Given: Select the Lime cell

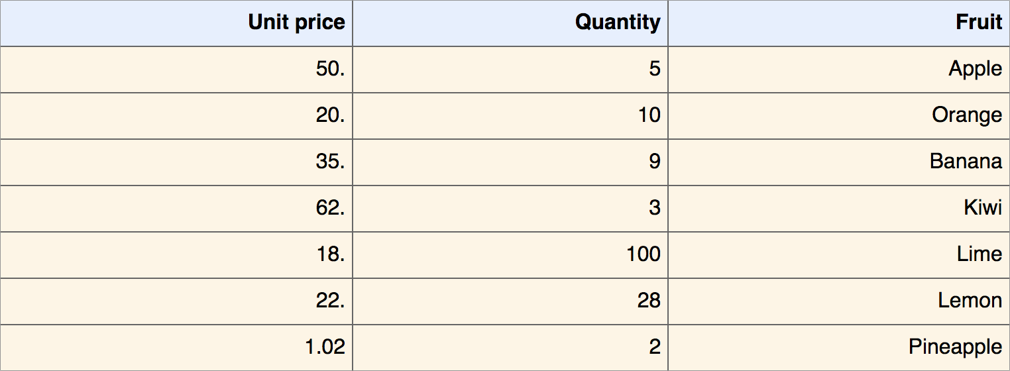Looking at the screenshot, I should [979, 254].
